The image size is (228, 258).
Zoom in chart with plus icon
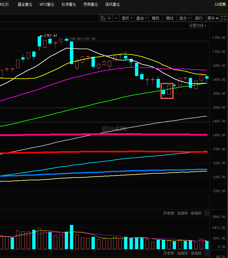[x=109, y=18]
